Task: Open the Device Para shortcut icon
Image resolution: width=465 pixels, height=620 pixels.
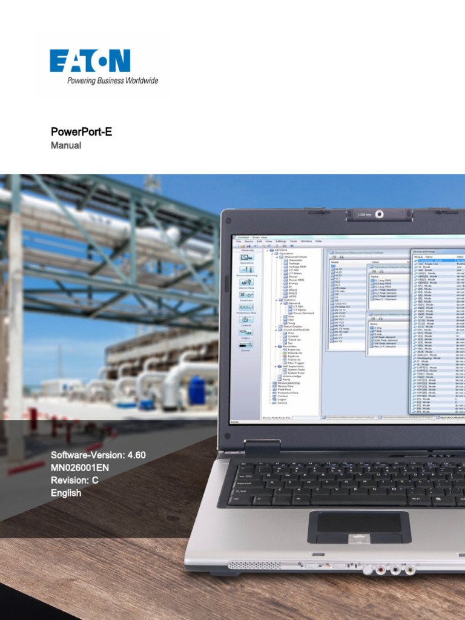Action: pyautogui.click(x=247, y=282)
